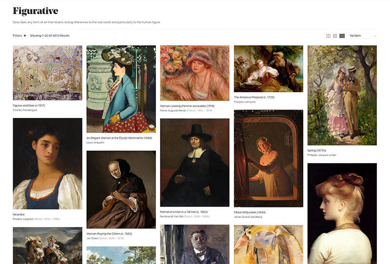Viewport: 390px width, 264px height.
Task: Click the 'Spring (1870s)' title
Action: [316, 151]
